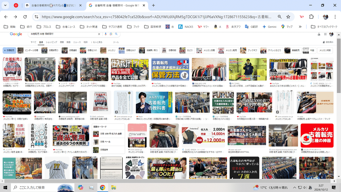The height and width of the screenshot is (192, 341).
Task: Open a new browser tab
Action: [153, 5]
